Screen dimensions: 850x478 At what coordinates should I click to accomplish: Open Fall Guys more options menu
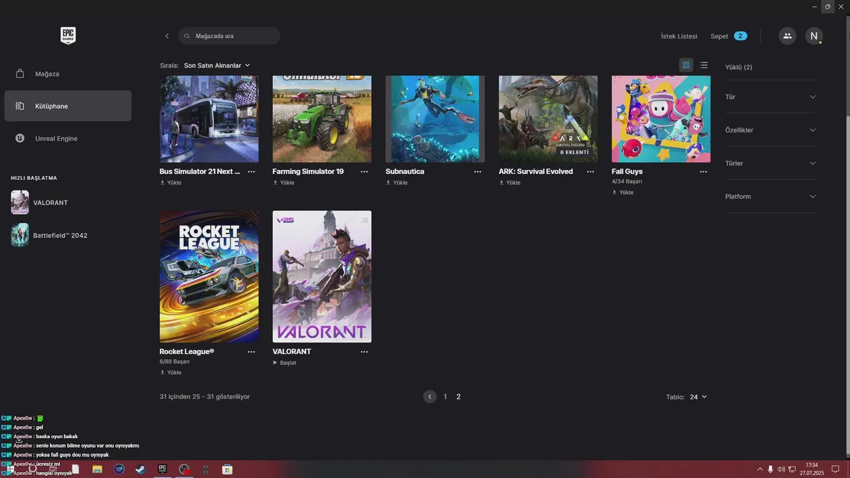click(x=703, y=171)
